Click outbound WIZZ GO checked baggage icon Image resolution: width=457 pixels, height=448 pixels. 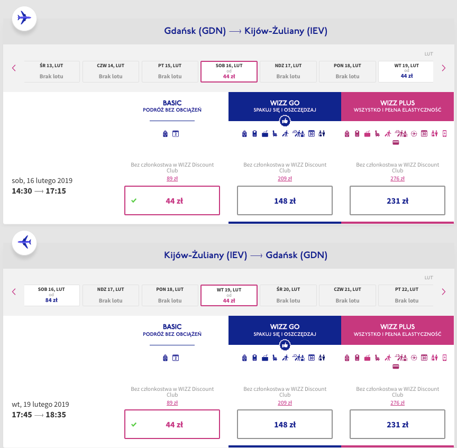[x=265, y=134]
